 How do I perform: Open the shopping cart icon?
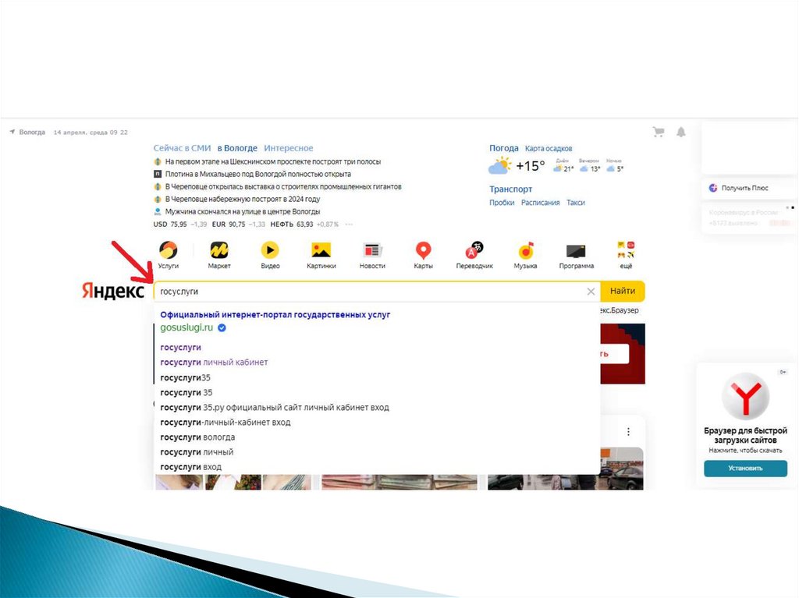[x=659, y=133]
